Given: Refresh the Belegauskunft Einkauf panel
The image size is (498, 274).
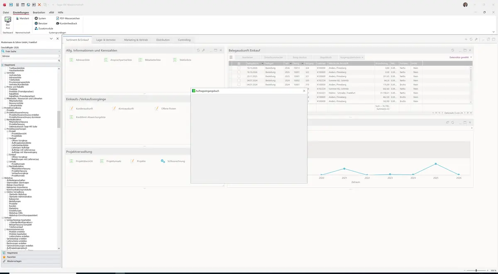Looking at the screenshot, I should pyautogui.click(x=453, y=50).
